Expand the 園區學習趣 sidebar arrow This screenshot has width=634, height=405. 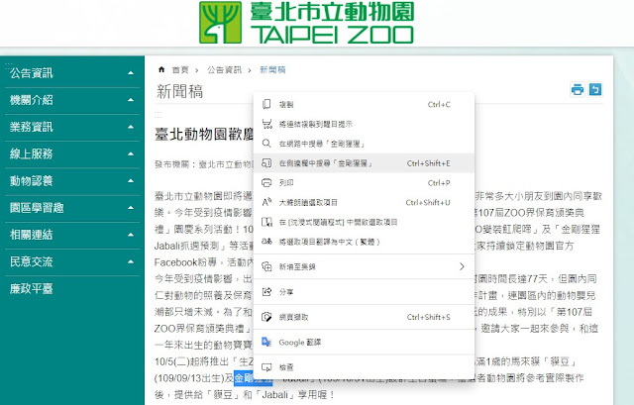click(130, 208)
